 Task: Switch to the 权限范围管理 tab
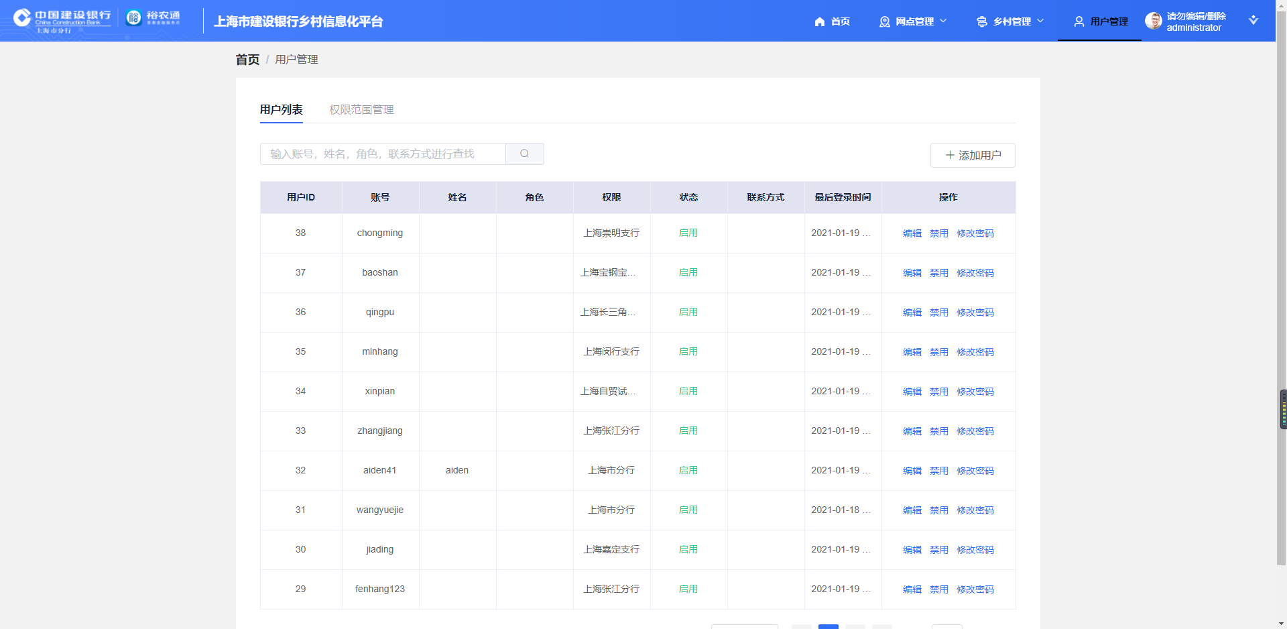(361, 109)
